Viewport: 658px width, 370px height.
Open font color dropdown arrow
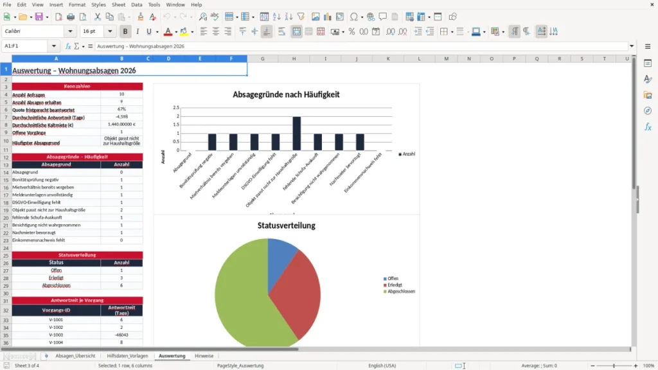tap(176, 32)
